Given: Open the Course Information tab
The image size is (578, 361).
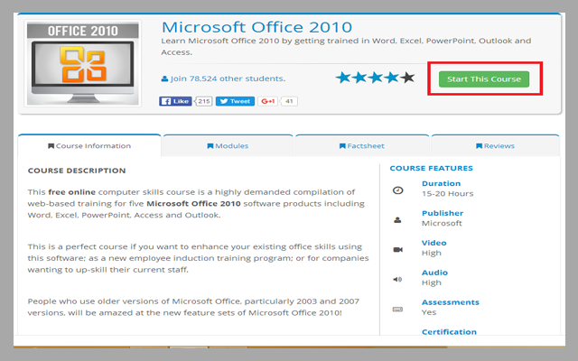Looking at the screenshot, I should pos(89,145).
